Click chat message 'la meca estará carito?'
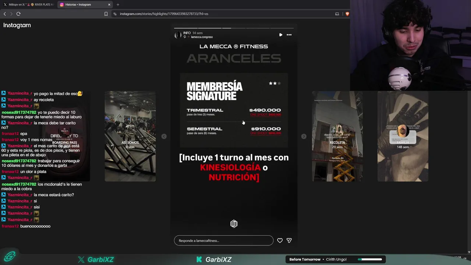 [54, 195]
